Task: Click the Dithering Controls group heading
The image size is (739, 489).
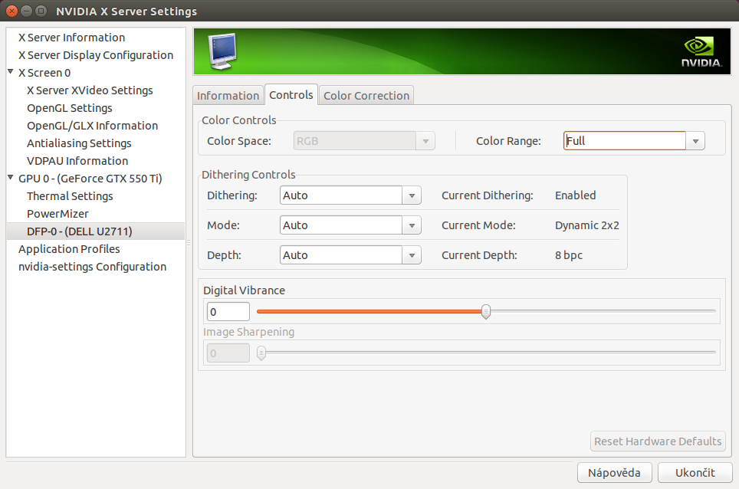Action: [248, 175]
